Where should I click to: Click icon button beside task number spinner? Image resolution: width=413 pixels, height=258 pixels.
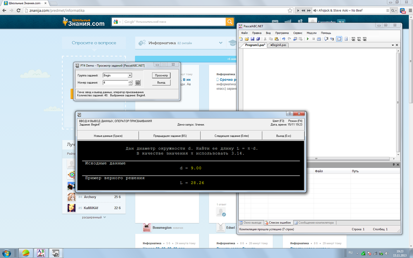click(138, 83)
